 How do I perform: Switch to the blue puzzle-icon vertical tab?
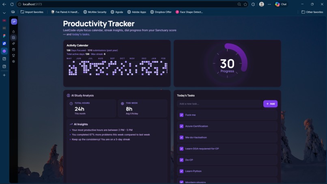(x=4, y=43)
